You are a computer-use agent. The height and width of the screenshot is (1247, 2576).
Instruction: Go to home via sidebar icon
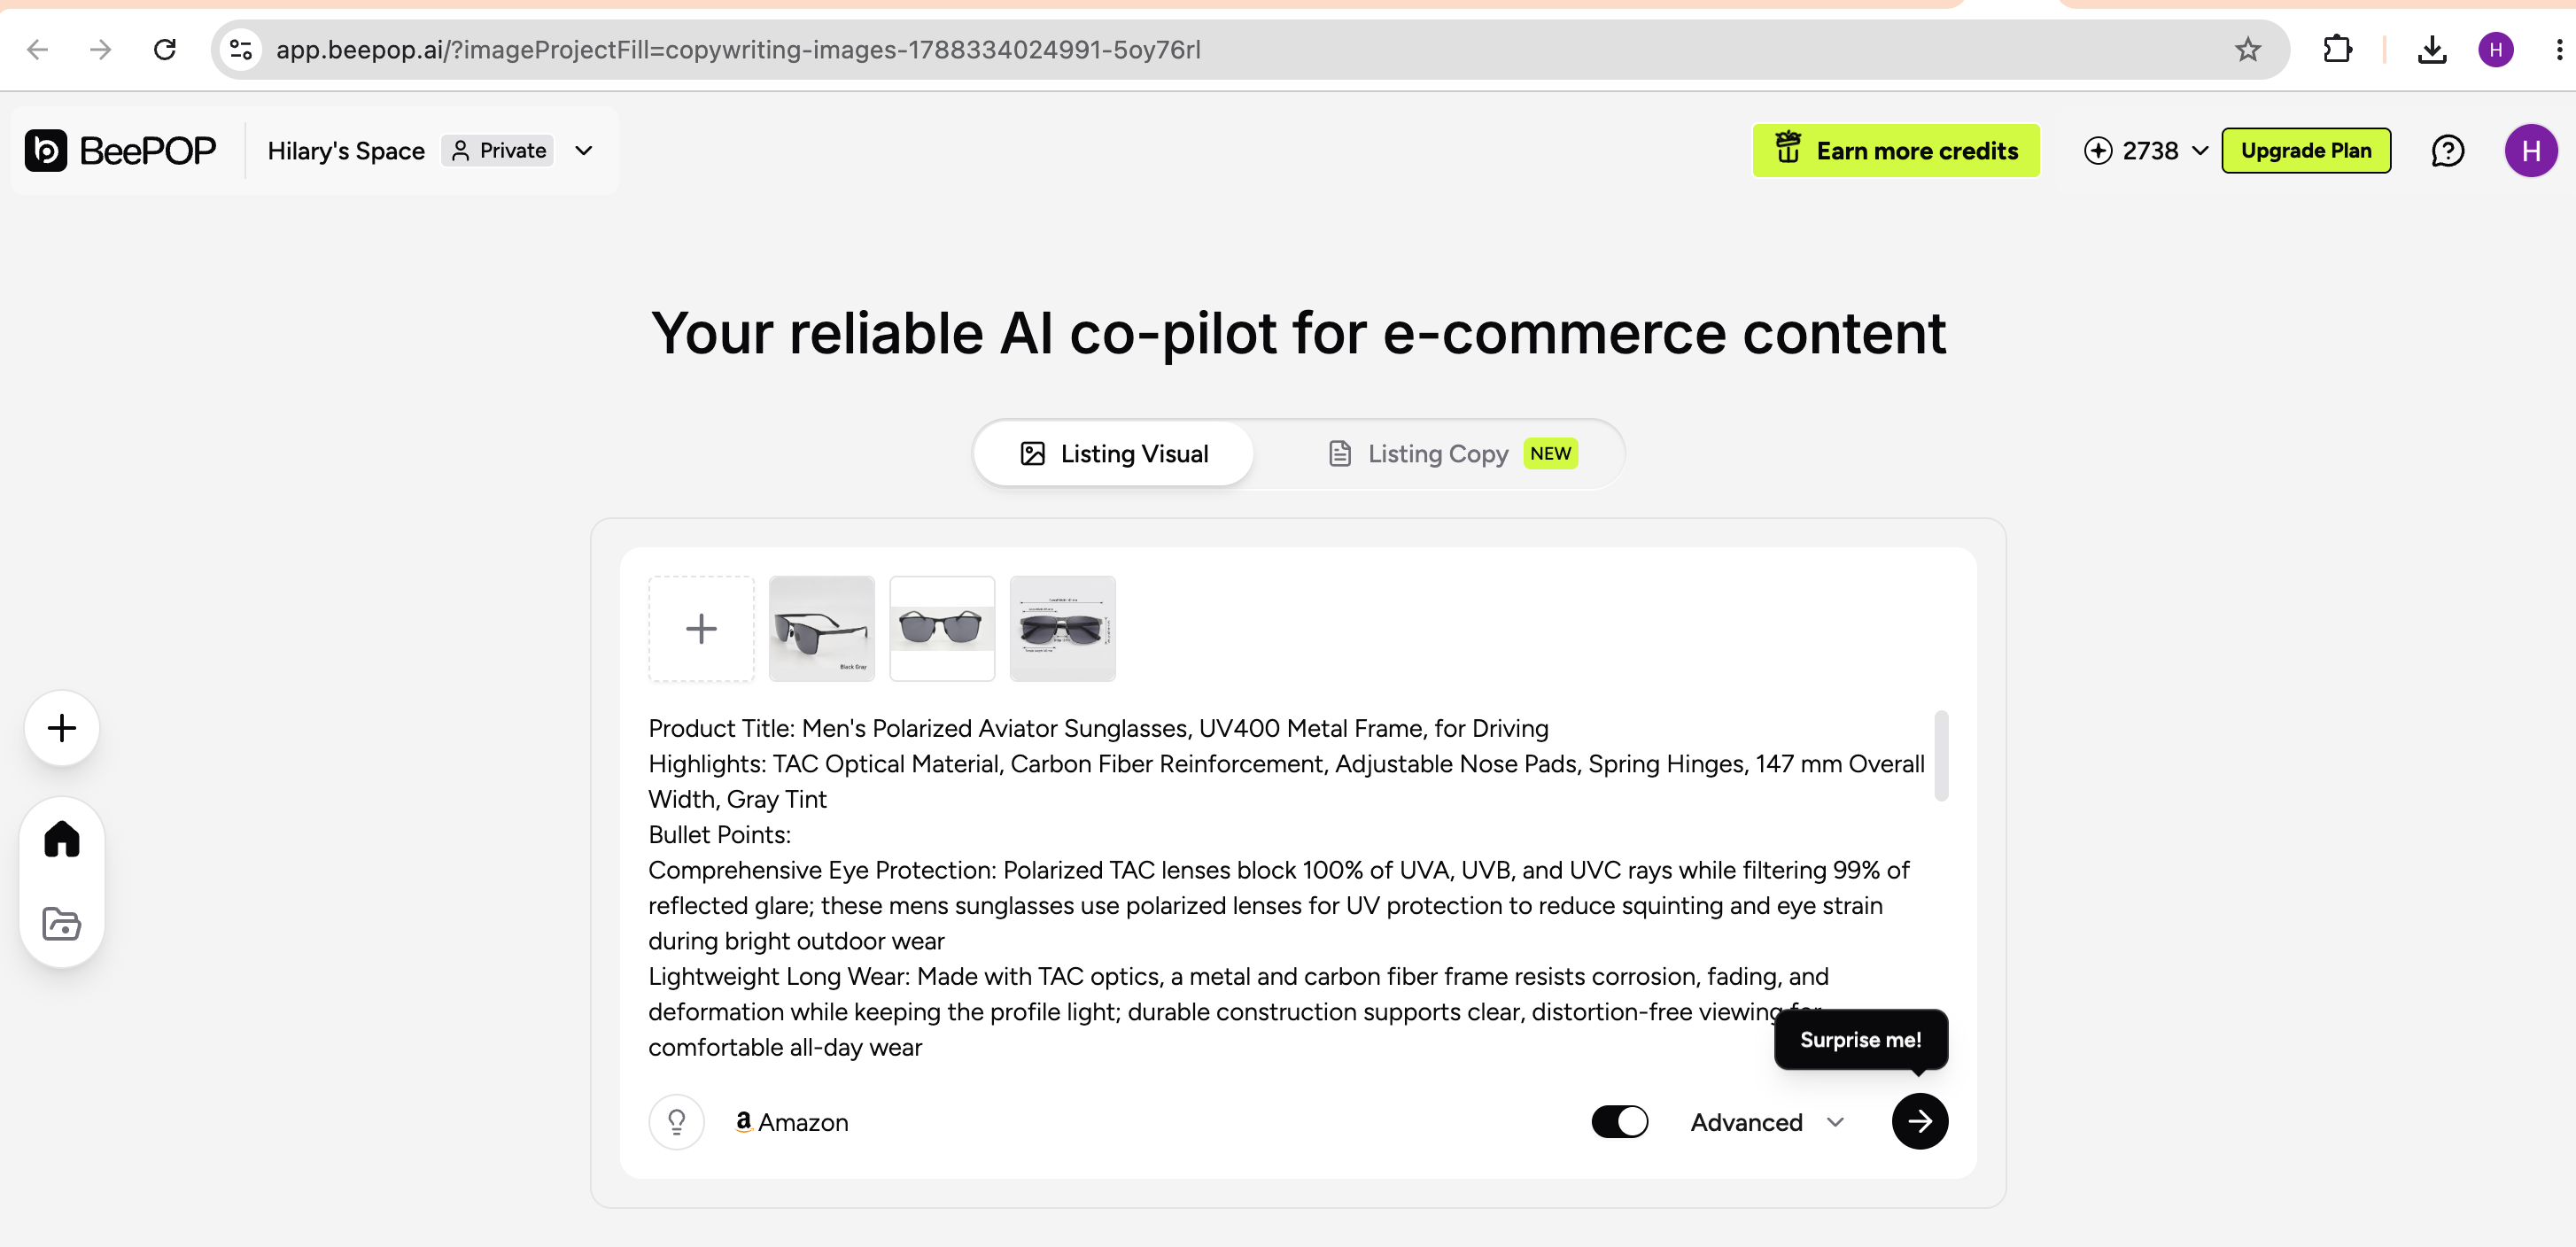coord(61,838)
